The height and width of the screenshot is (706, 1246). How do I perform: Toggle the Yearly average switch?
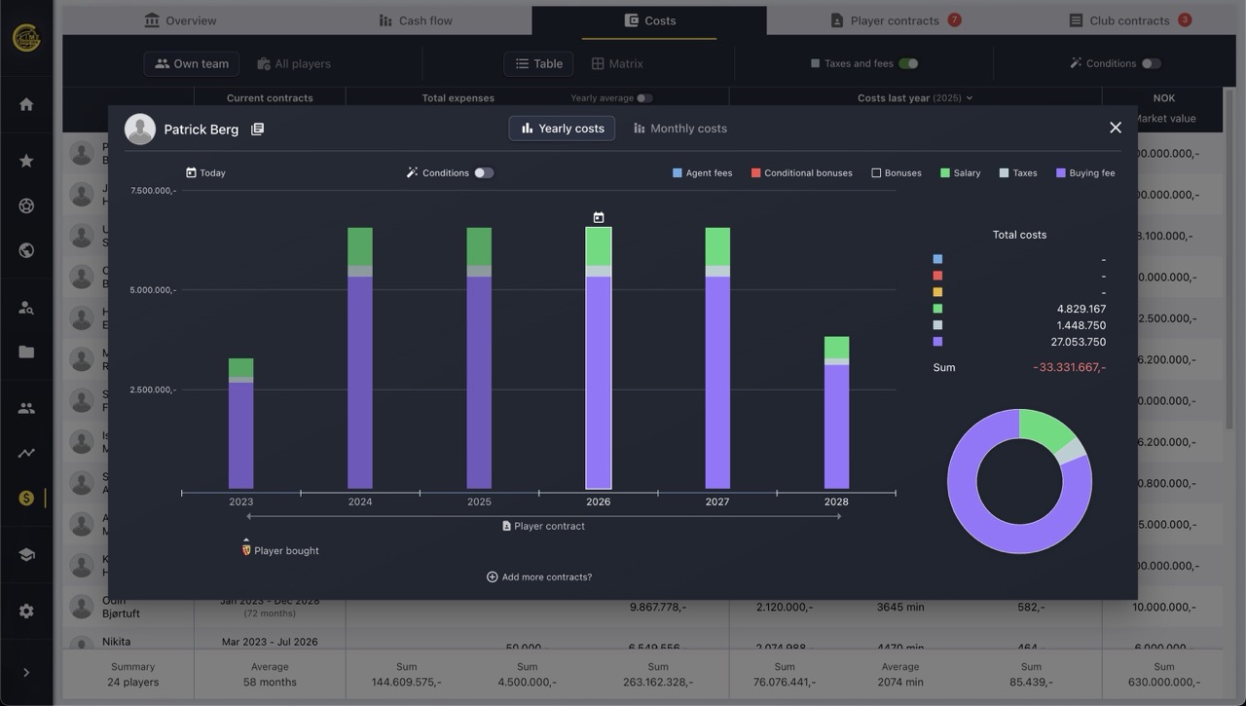click(x=644, y=98)
